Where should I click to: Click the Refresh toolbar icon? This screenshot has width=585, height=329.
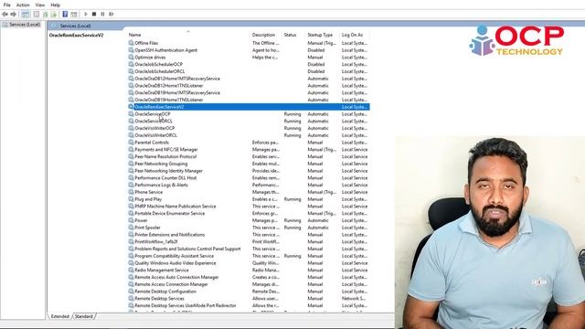[45, 15]
